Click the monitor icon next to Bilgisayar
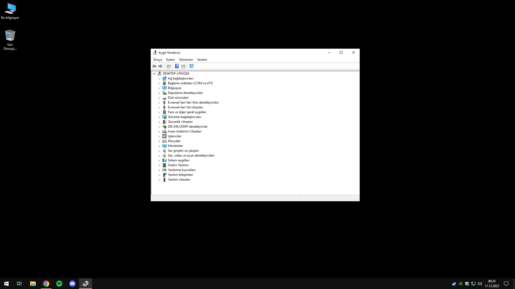515x289 pixels. [164, 88]
